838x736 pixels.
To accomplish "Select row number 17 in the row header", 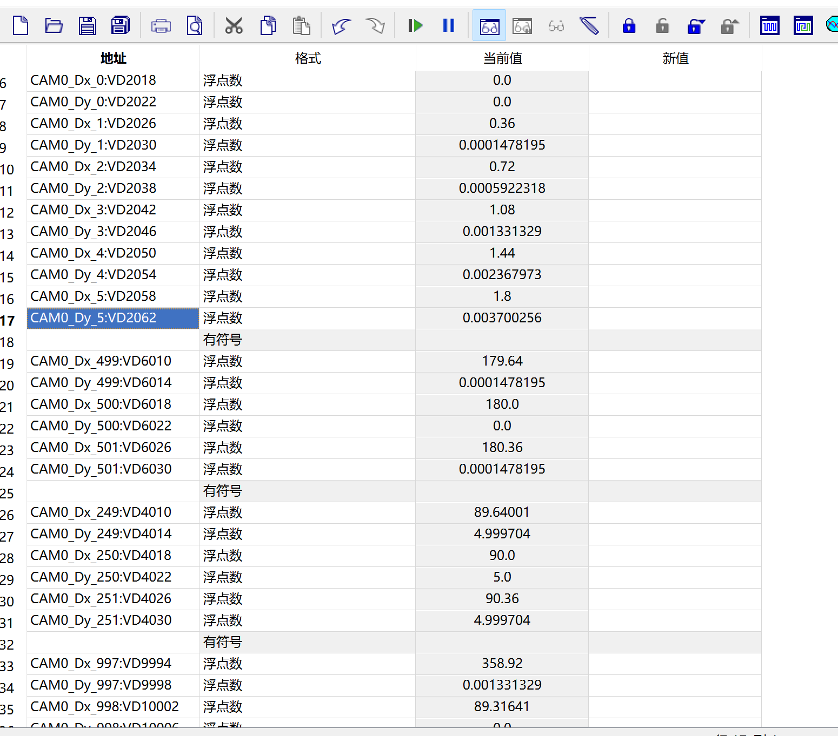I will point(8,321).
